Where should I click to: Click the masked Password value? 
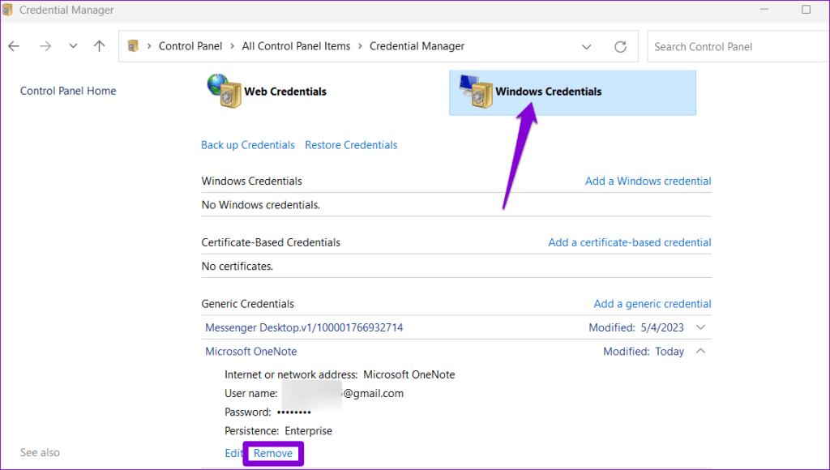pos(294,412)
